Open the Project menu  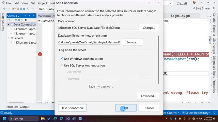(42, 3)
